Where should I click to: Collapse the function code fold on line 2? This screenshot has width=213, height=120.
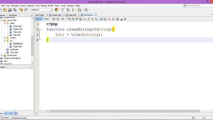pyautogui.click(x=40, y=29)
